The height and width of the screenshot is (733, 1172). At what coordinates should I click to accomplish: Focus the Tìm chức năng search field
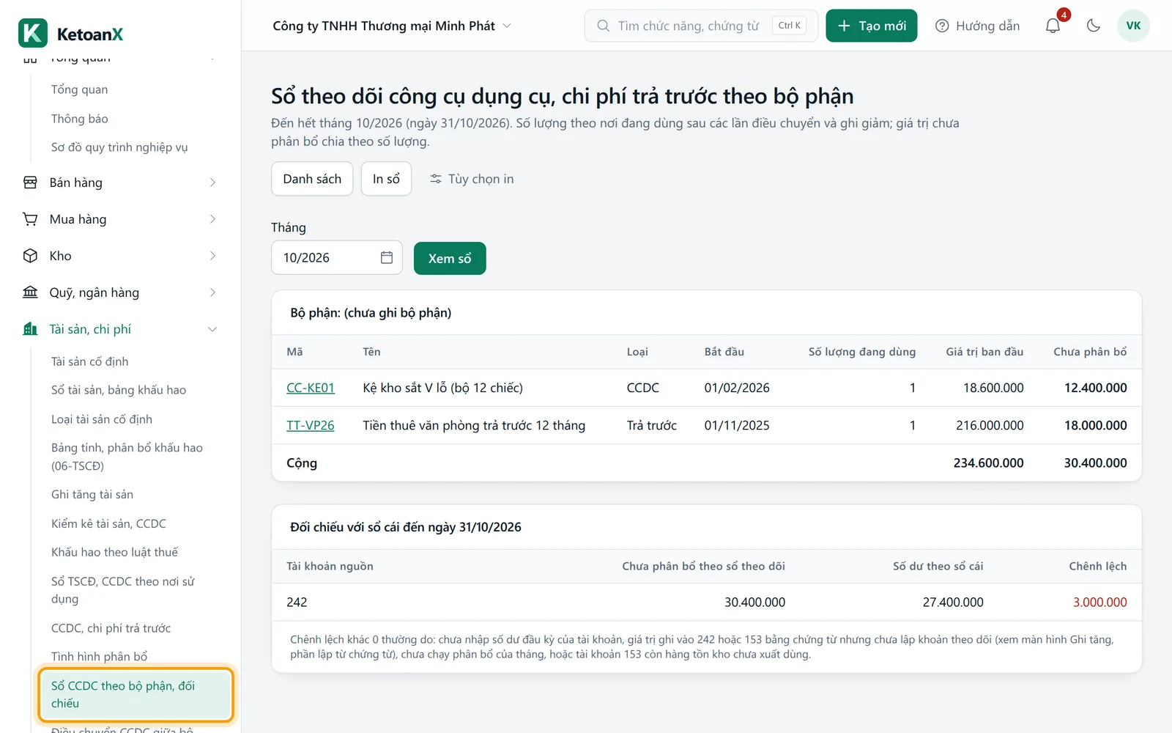click(701, 26)
